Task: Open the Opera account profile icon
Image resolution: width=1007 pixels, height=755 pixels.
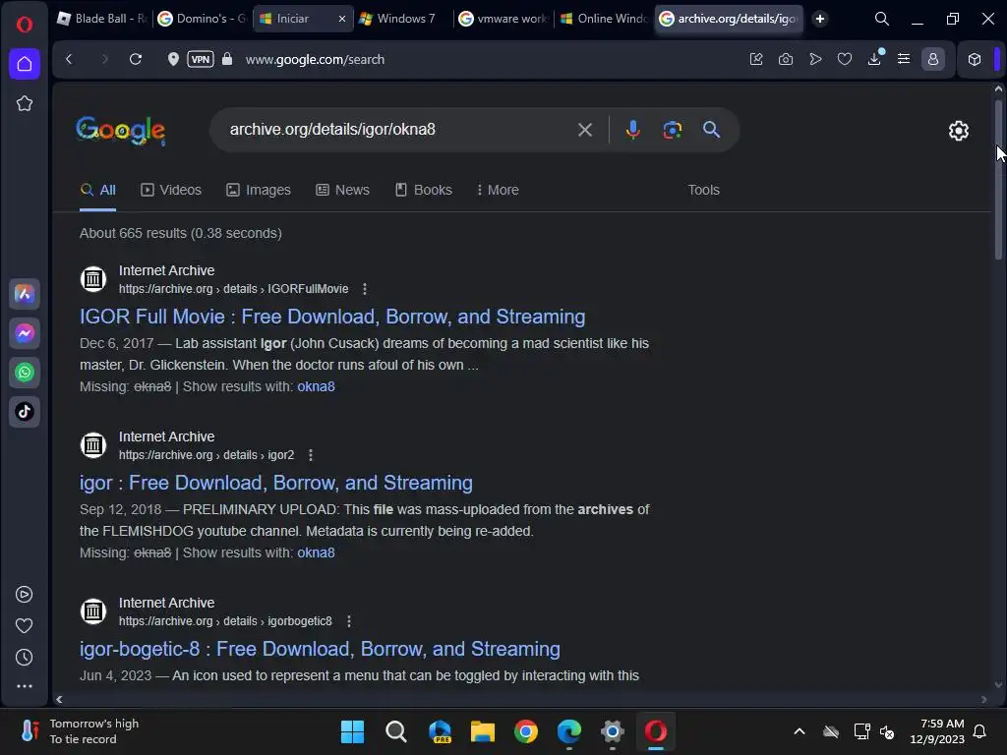Action: click(933, 59)
